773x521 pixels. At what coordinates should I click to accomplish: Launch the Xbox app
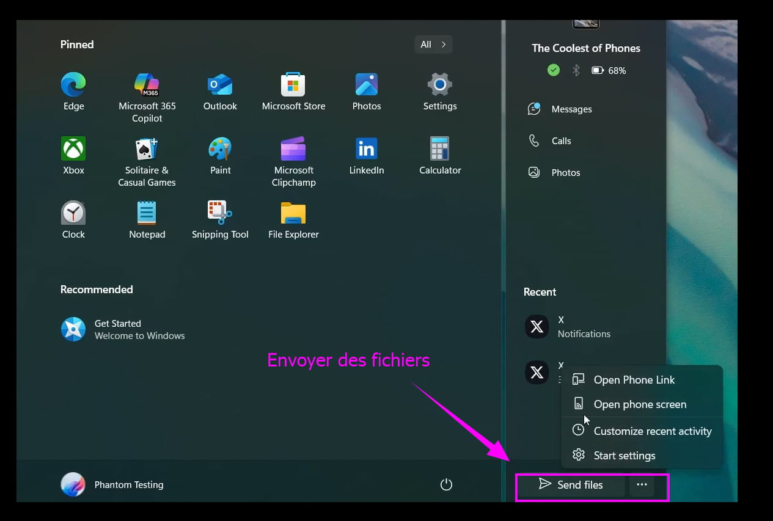pos(73,156)
